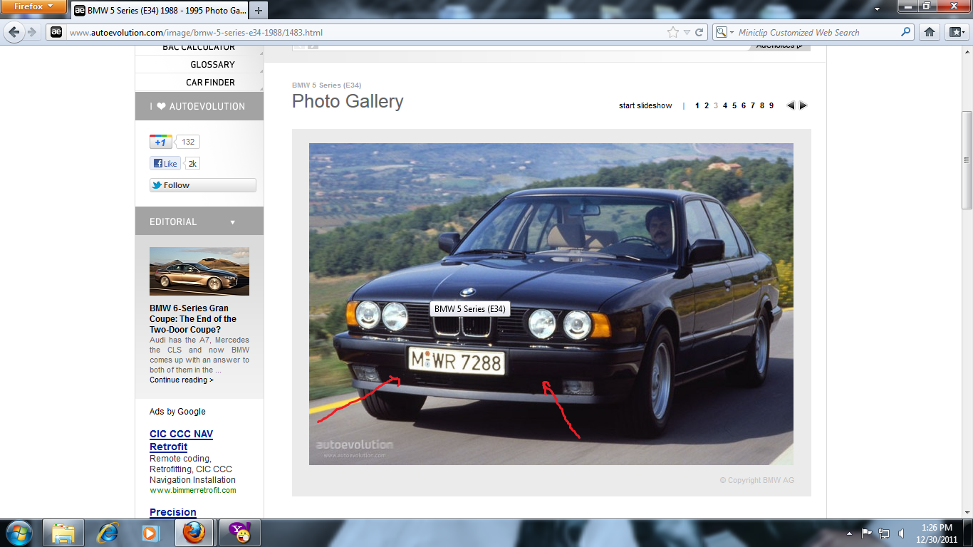
Task: Open the GLOSSARY sidebar item
Action: pos(212,64)
